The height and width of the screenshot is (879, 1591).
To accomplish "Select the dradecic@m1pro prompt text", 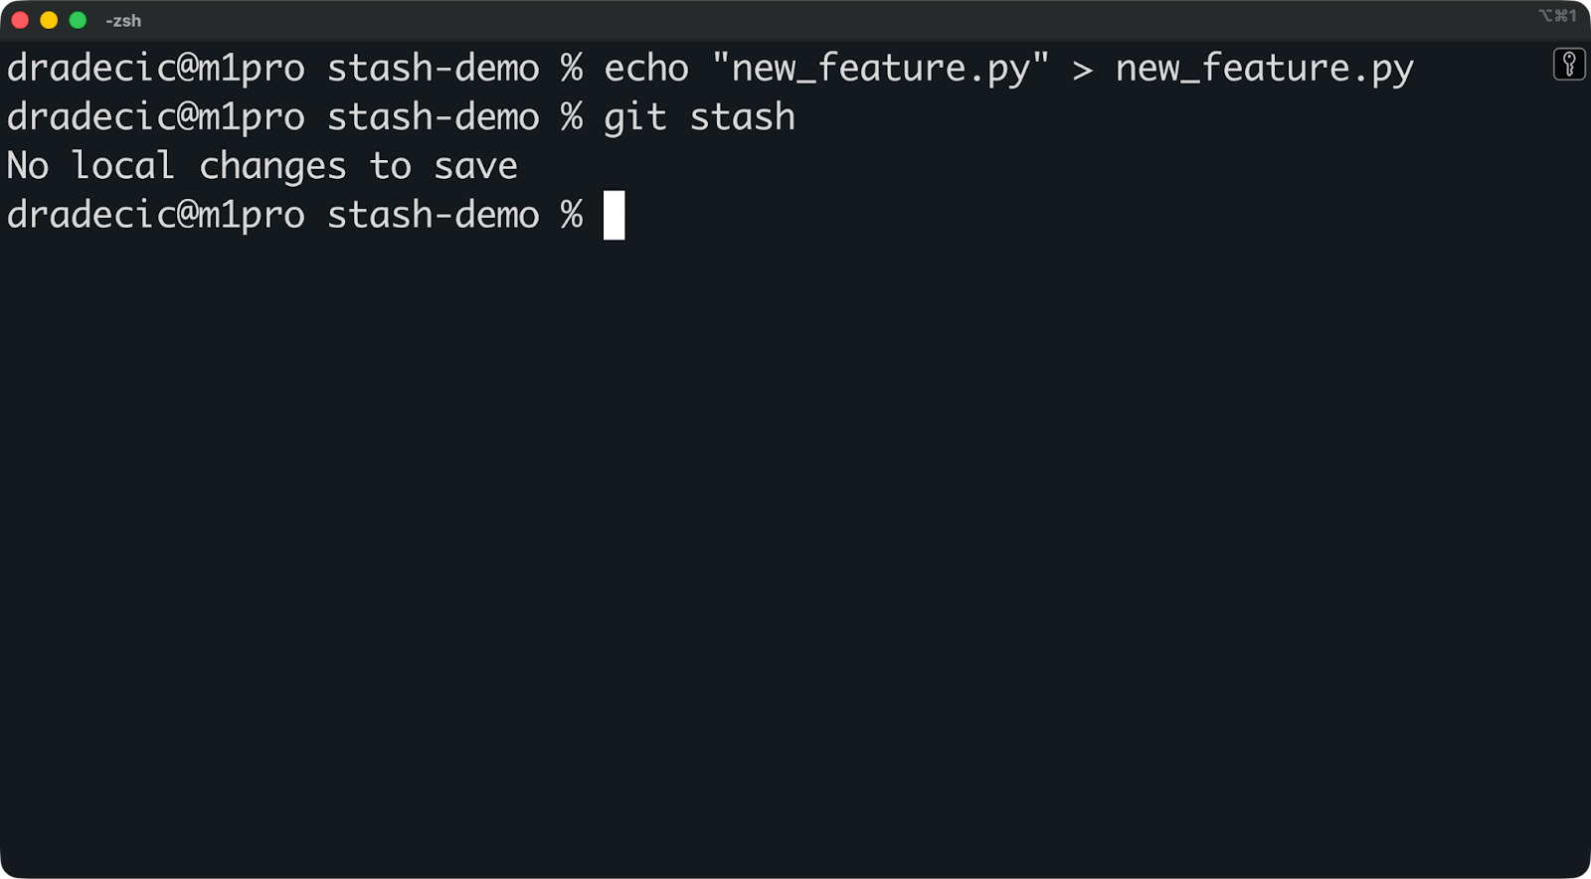I will pyautogui.click(x=154, y=215).
